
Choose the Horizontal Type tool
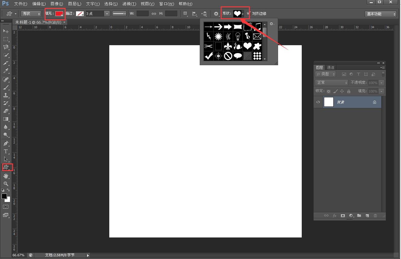tap(6, 151)
